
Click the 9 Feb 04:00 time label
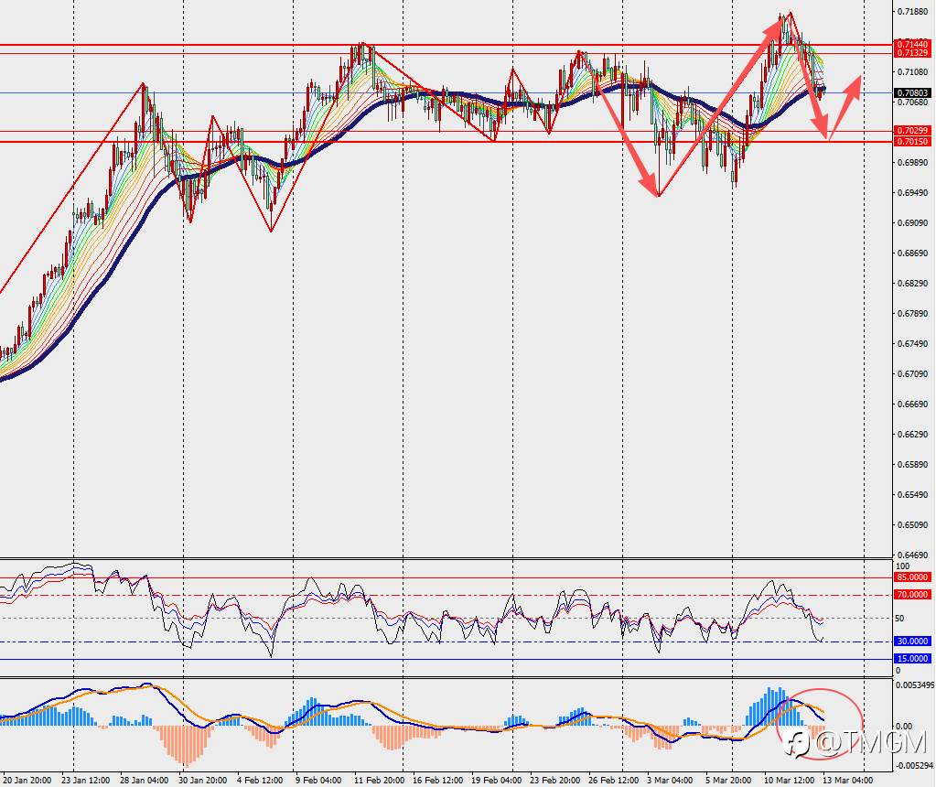click(318, 781)
